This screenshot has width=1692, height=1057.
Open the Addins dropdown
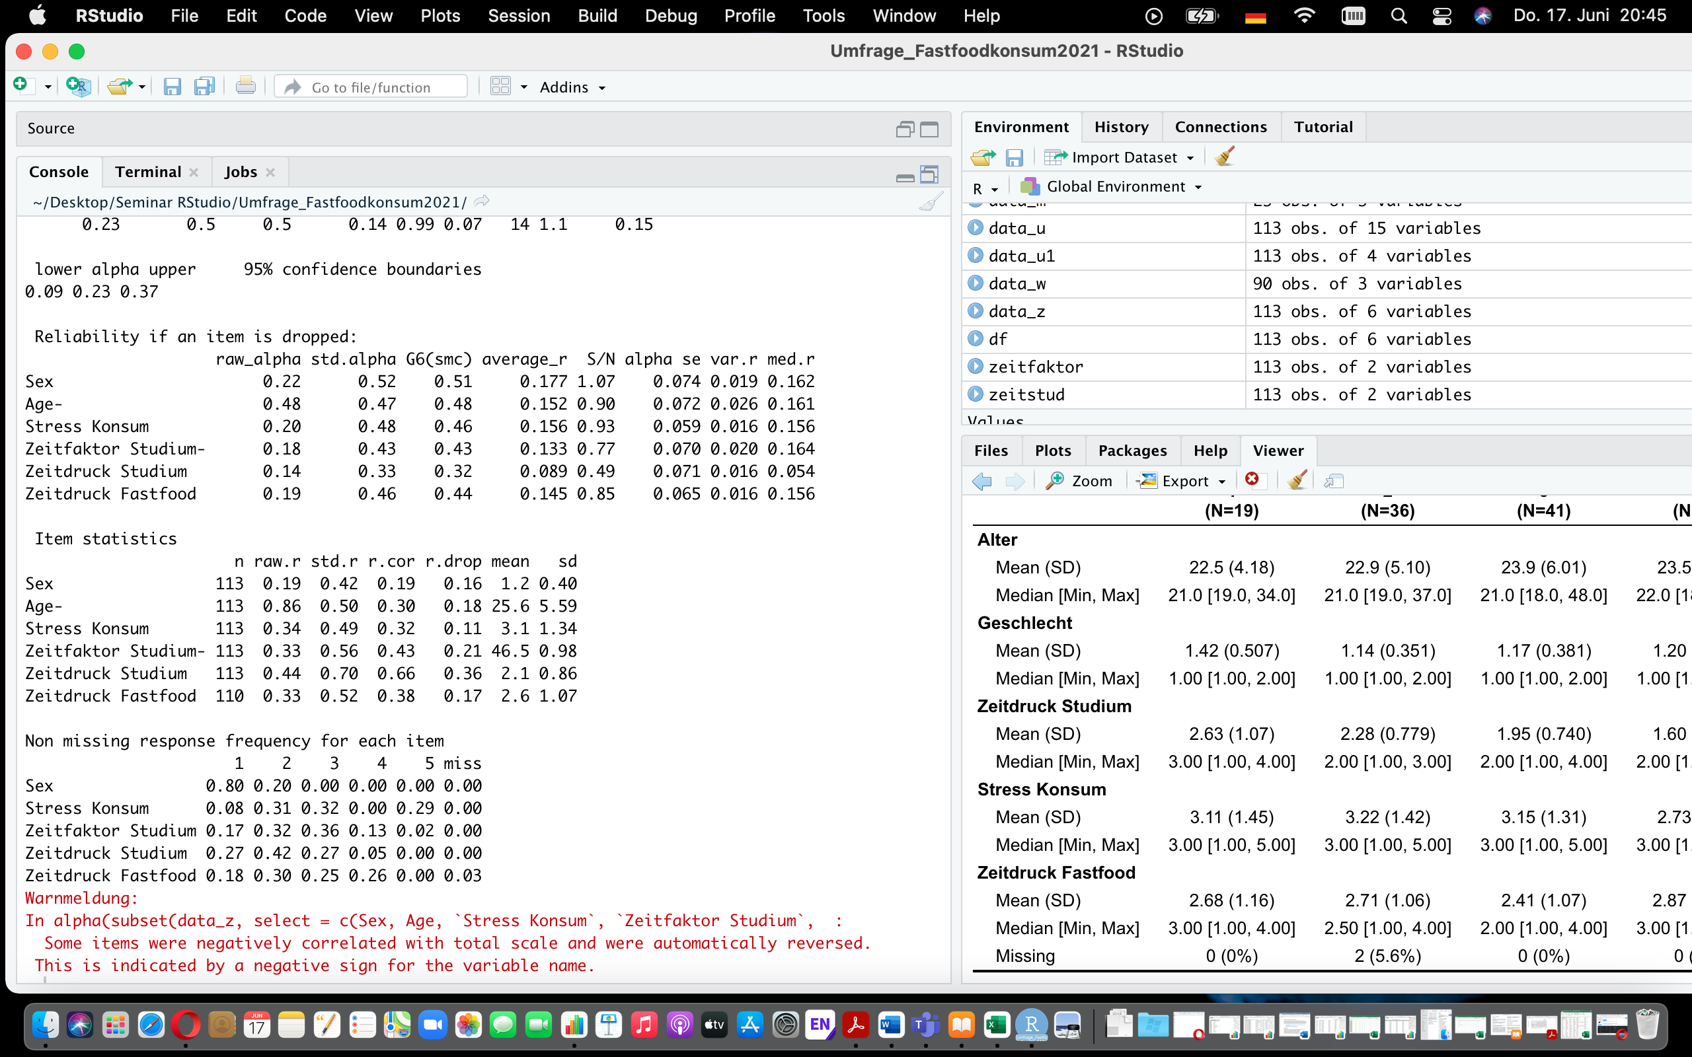pos(572,87)
